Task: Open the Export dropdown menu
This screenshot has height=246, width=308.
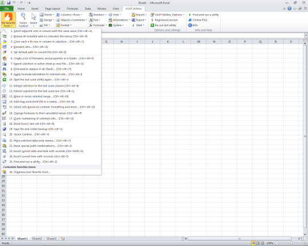Action: tap(139, 20)
